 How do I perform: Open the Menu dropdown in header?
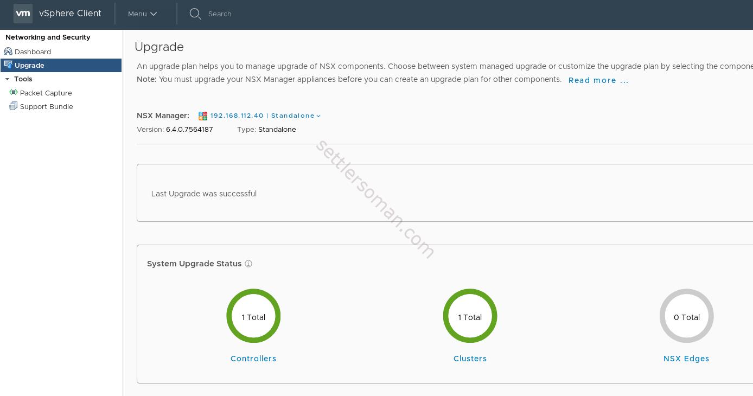tap(142, 14)
